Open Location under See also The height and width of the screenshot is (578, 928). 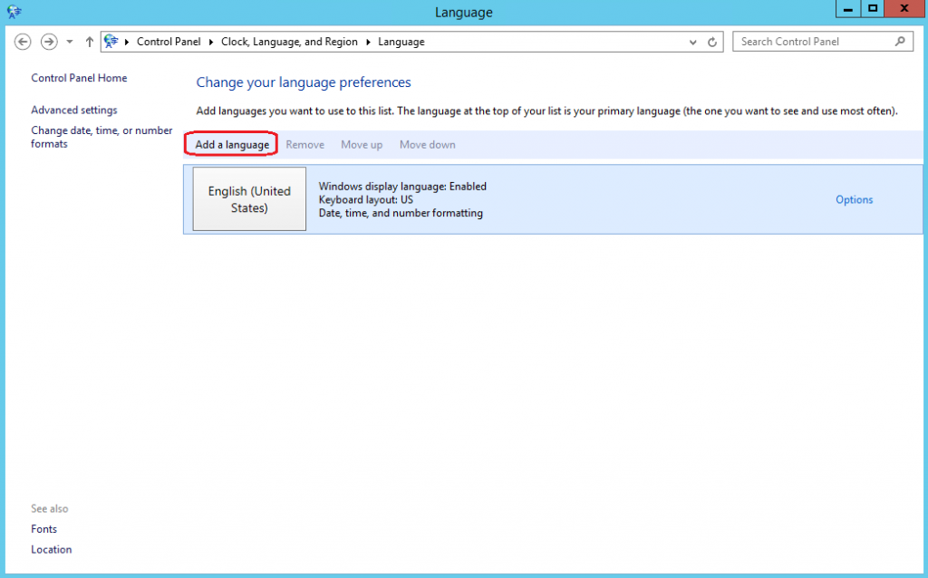point(52,550)
